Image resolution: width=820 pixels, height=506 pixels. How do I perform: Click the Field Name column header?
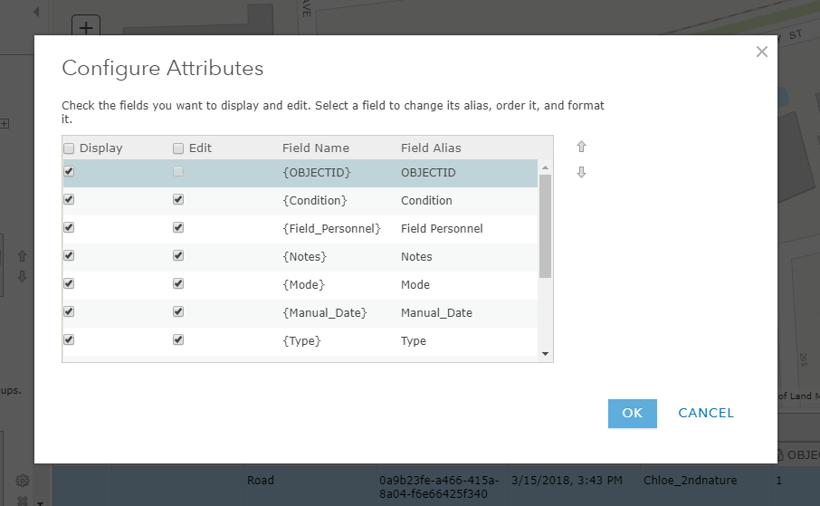click(315, 148)
